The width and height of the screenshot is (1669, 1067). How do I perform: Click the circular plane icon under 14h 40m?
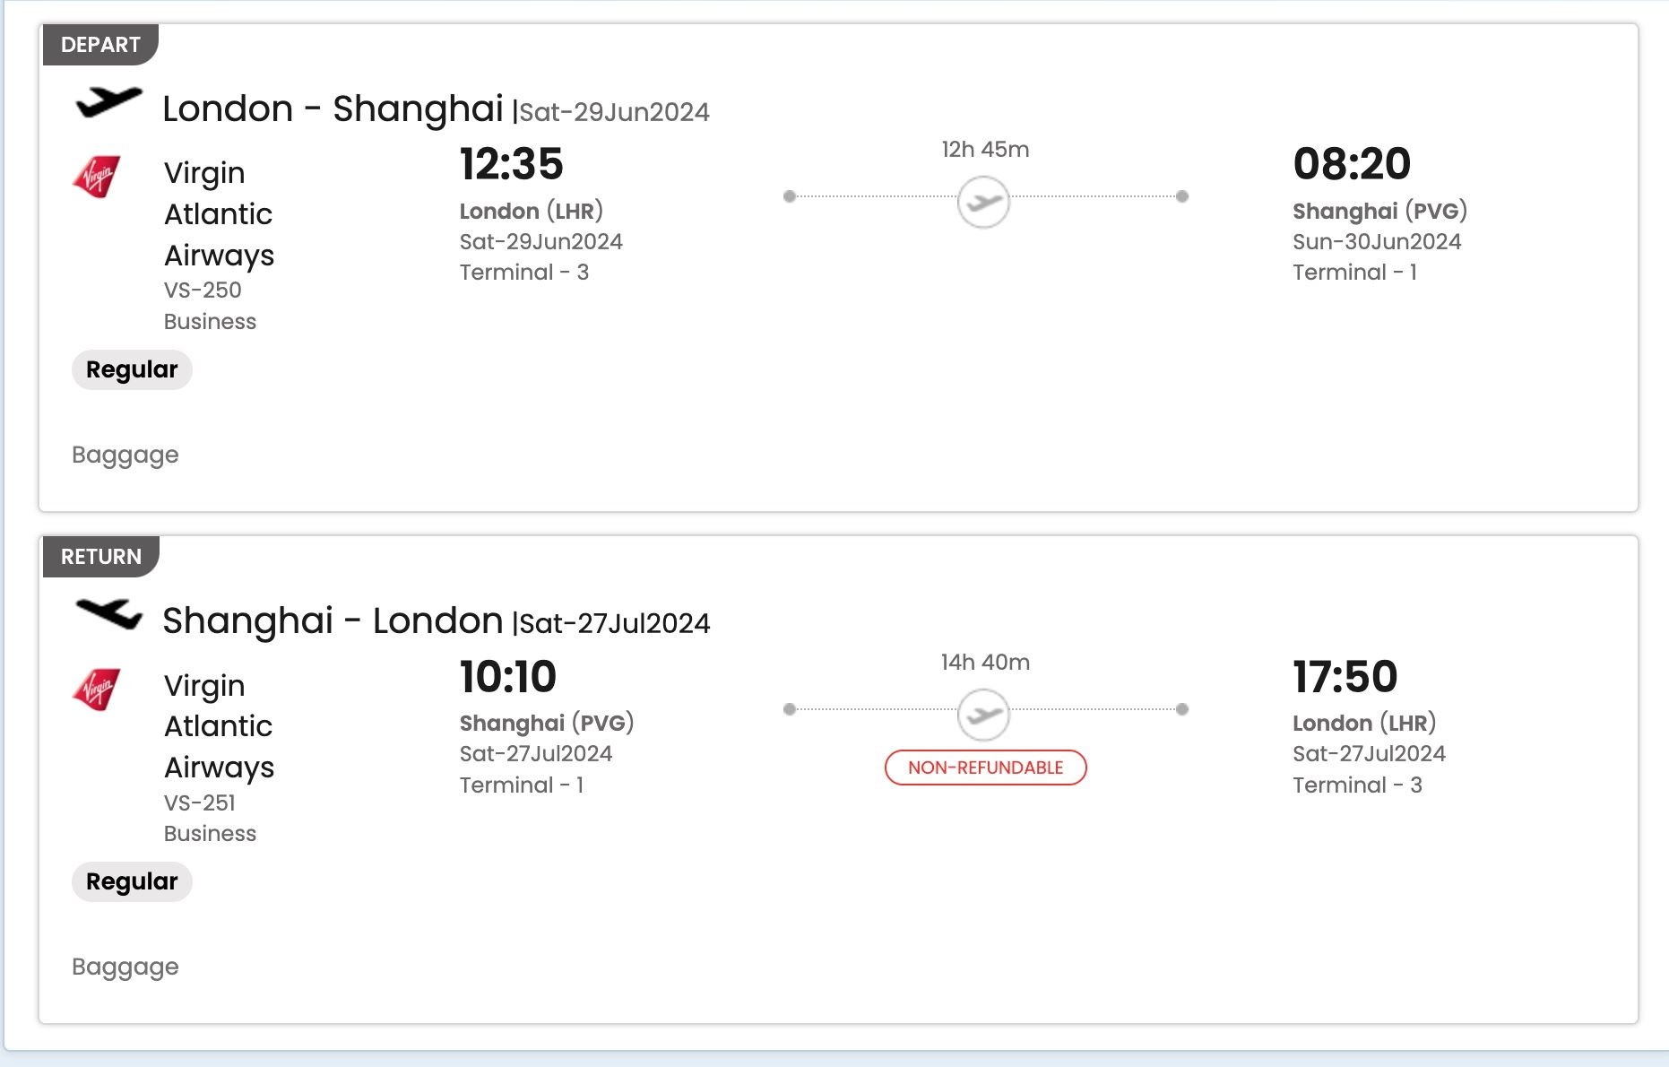coord(983,715)
